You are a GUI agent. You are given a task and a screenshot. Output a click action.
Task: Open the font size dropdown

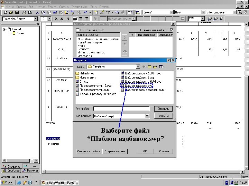[x=49, y=19]
